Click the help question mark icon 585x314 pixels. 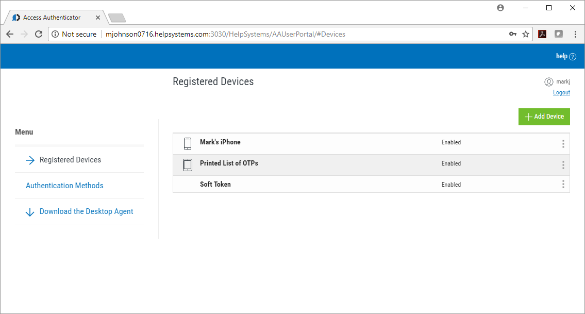coord(573,57)
